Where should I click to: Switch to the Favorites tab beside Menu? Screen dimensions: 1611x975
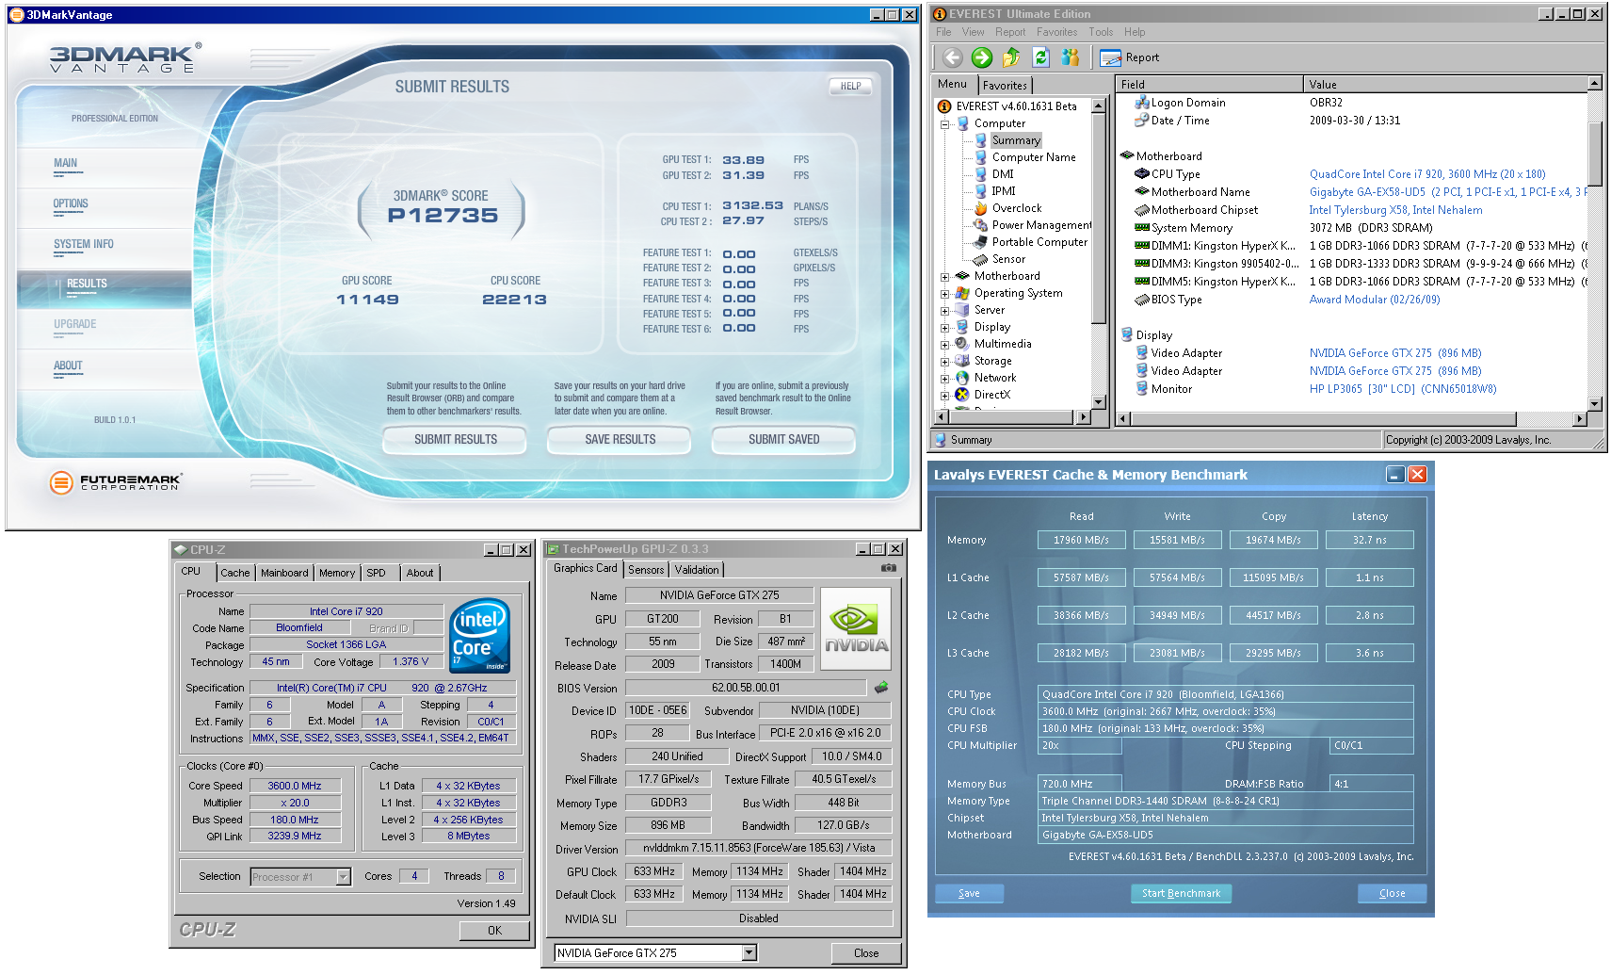click(1005, 85)
